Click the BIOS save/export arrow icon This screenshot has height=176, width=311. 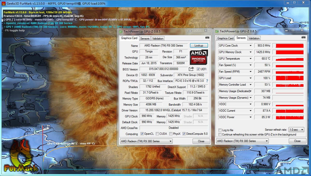[x=191, y=69]
